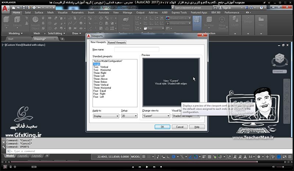The width and height of the screenshot is (294, 171).
Task: Toggle object snap in status bar
Action: pos(196,157)
